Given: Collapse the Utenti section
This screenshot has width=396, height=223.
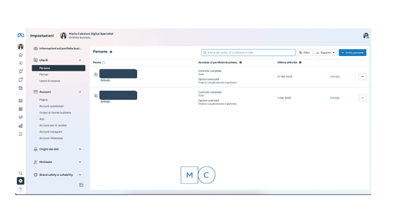Looking at the screenshot, I should click(x=80, y=60).
